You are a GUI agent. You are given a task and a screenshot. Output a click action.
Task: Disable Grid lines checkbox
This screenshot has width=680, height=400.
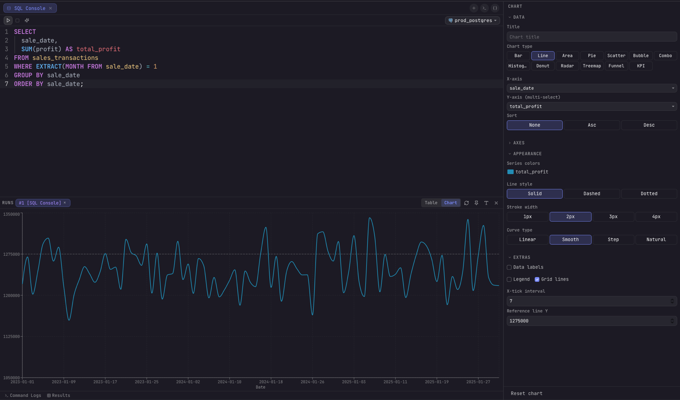pos(537,279)
